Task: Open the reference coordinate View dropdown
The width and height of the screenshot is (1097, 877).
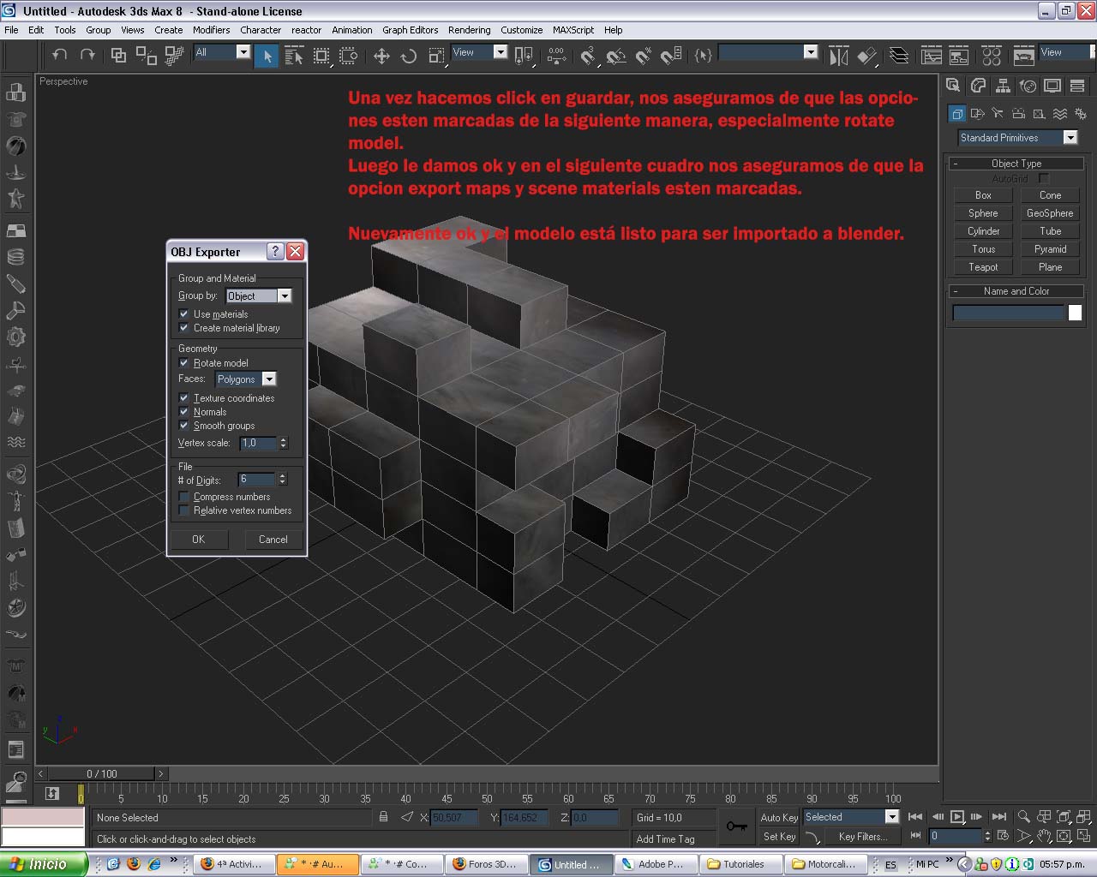Action: [x=479, y=52]
